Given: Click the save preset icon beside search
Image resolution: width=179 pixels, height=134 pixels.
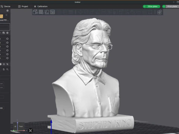Looking at the screenshot, I should 4,69.
